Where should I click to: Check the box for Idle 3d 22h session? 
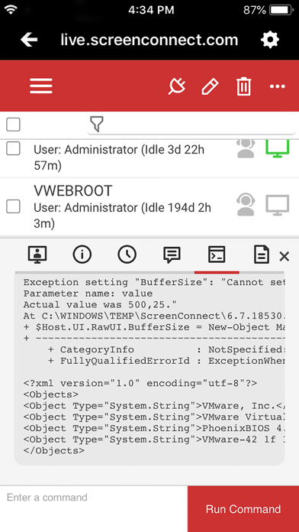coord(13,148)
